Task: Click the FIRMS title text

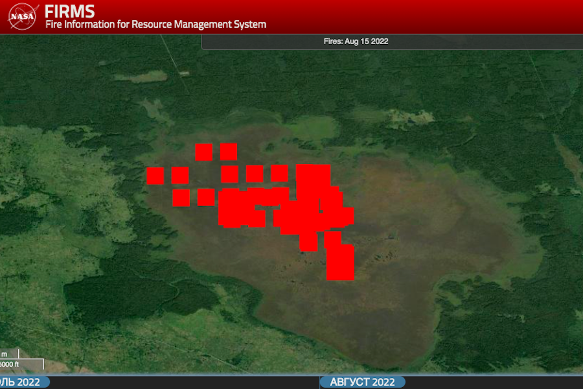Action: pyautogui.click(x=69, y=11)
